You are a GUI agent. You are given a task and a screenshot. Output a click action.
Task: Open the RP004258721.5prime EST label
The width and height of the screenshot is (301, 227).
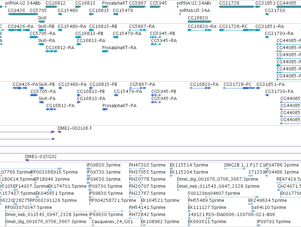[112, 200]
